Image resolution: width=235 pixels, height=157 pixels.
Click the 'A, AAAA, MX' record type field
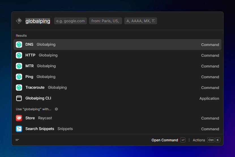(141, 21)
